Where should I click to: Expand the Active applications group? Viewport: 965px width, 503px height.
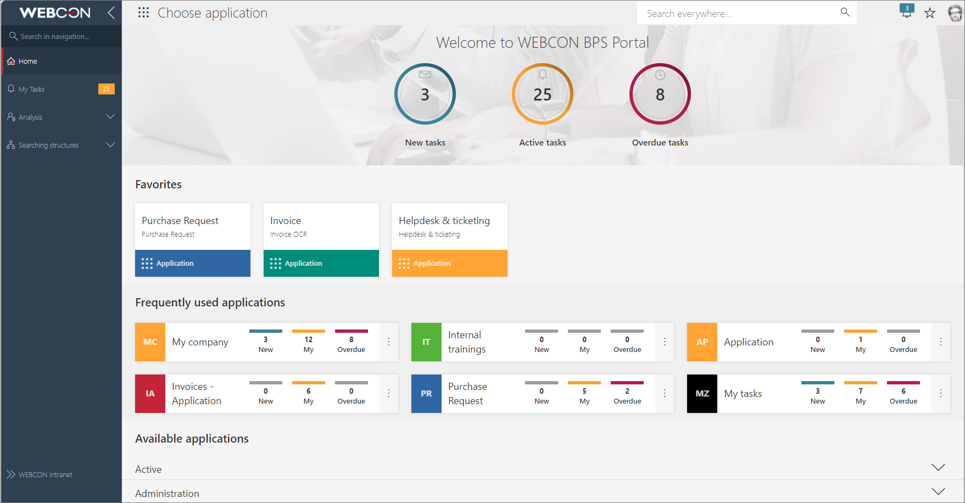[x=939, y=467]
